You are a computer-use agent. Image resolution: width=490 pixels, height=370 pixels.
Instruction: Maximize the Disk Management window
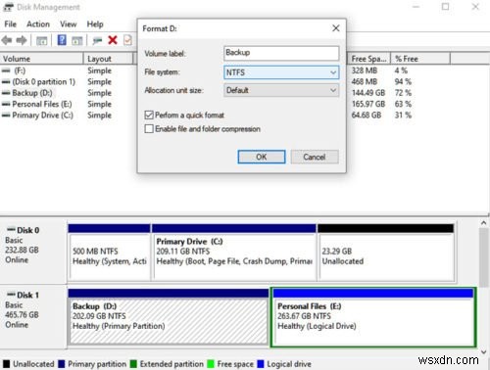(x=445, y=7)
